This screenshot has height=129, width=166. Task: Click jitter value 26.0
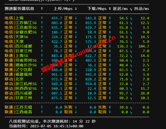(x=145, y=93)
